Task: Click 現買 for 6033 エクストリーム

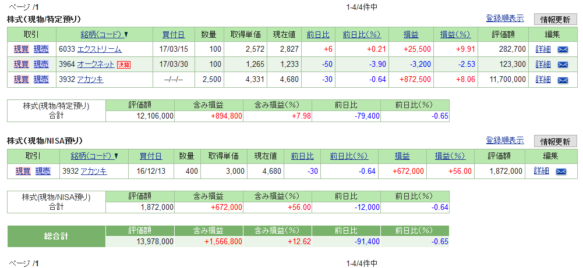Action: [21, 49]
